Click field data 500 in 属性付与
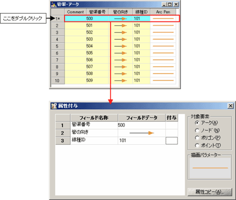Image resolution: width=236 pixels, height=200 pixels. [142, 125]
